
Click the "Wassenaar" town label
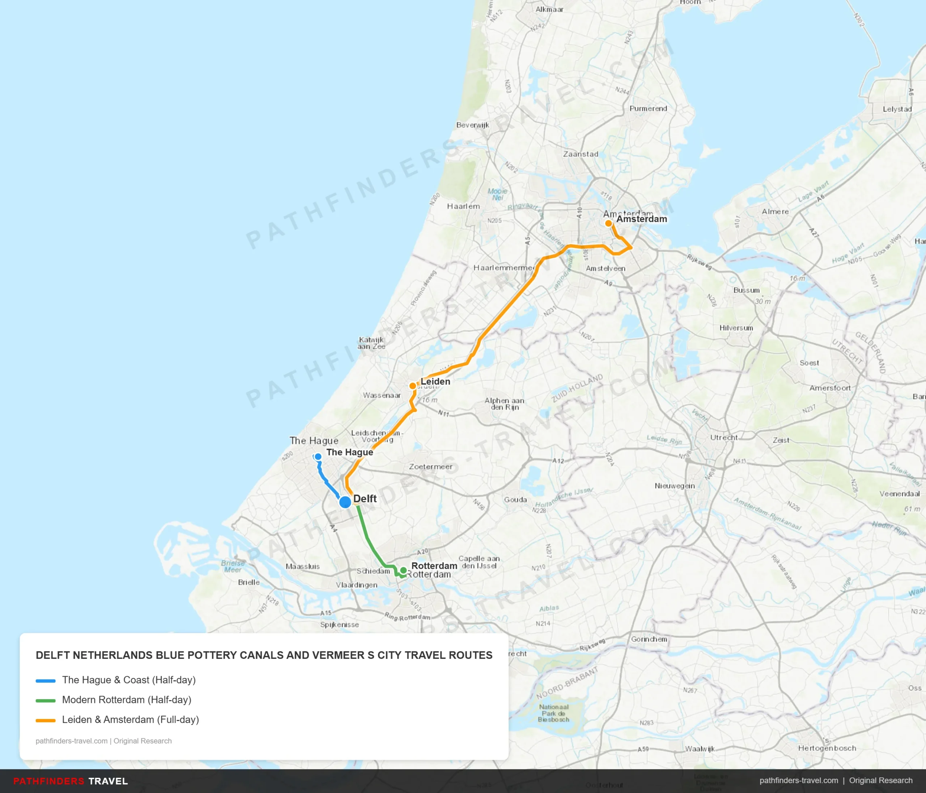click(382, 395)
